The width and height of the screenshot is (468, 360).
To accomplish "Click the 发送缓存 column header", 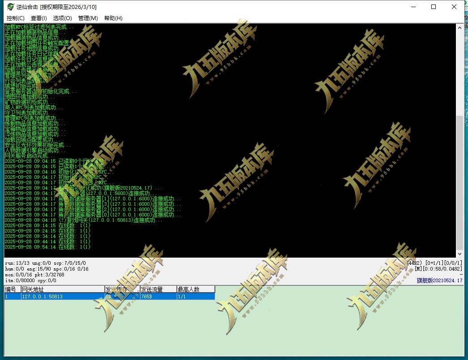I will (123, 289).
